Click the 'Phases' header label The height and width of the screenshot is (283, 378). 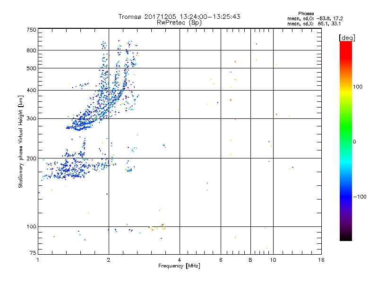tap(306, 14)
